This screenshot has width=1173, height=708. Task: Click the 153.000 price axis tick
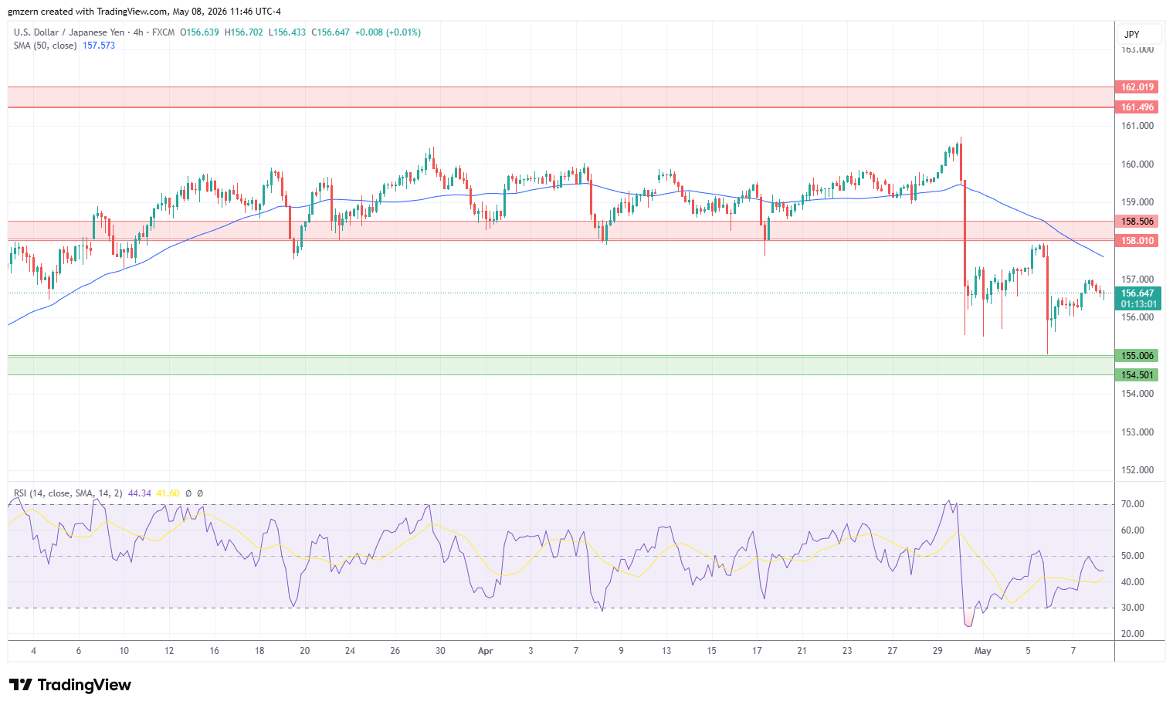[1137, 432]
